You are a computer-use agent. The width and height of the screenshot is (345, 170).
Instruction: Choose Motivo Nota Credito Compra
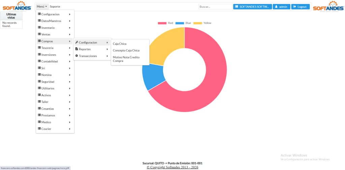(x=126, y=59)
